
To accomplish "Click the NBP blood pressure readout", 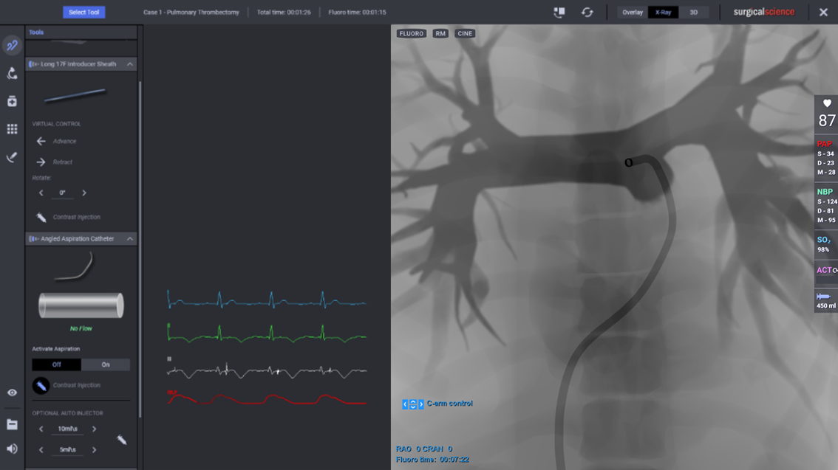I will point(826,205).
